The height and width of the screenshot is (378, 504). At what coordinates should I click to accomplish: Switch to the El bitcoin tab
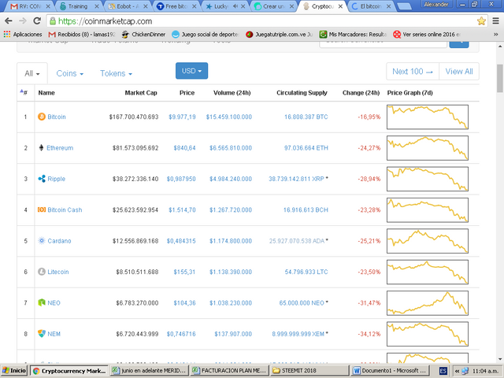pyautogui.click(x=371, y=6)
